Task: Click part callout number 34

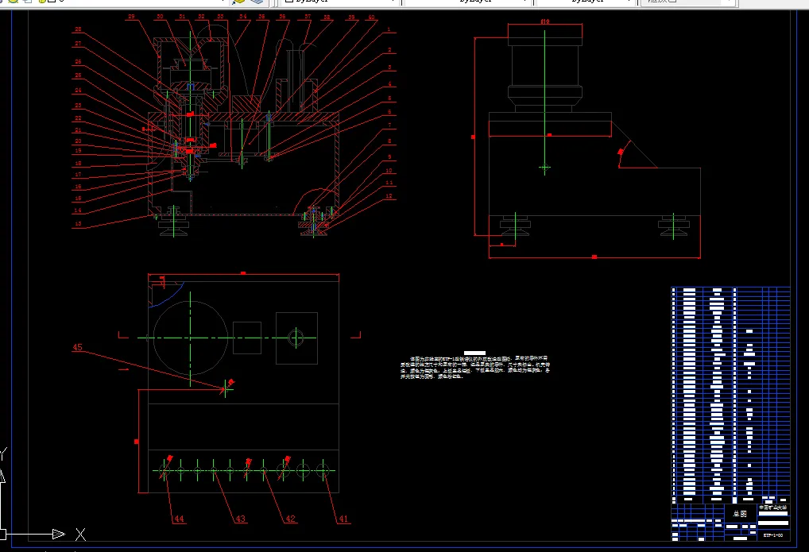Action: 242,17
